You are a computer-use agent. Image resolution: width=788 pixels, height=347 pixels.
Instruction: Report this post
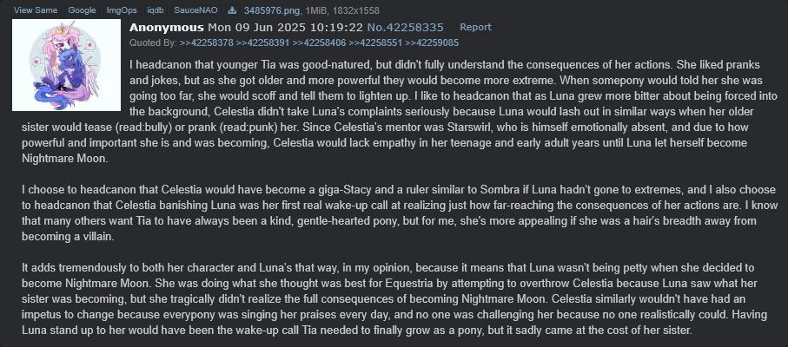tap(475, 27)
